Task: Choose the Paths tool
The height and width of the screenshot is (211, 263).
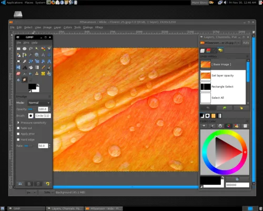Action: [25, 55]
